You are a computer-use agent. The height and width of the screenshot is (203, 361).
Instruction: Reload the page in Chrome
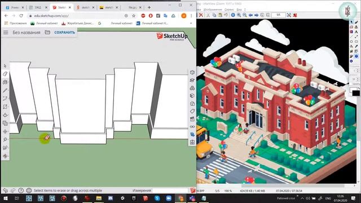coord(21,16)
